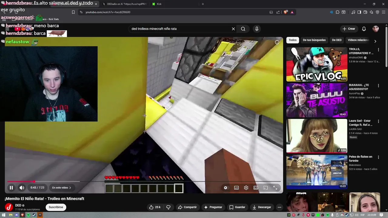Select 'Videos relacionados' chip
Viewport: 388px width, 218px height.
coord(358,40)
